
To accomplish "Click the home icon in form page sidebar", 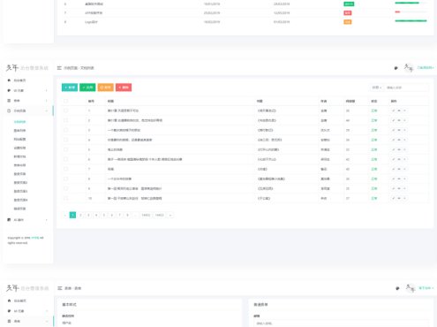I will pos(9,300).
